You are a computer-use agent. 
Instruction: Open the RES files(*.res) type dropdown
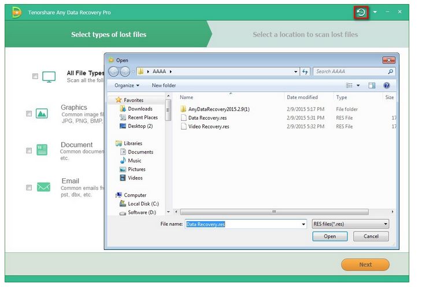(x=350, y=224)
